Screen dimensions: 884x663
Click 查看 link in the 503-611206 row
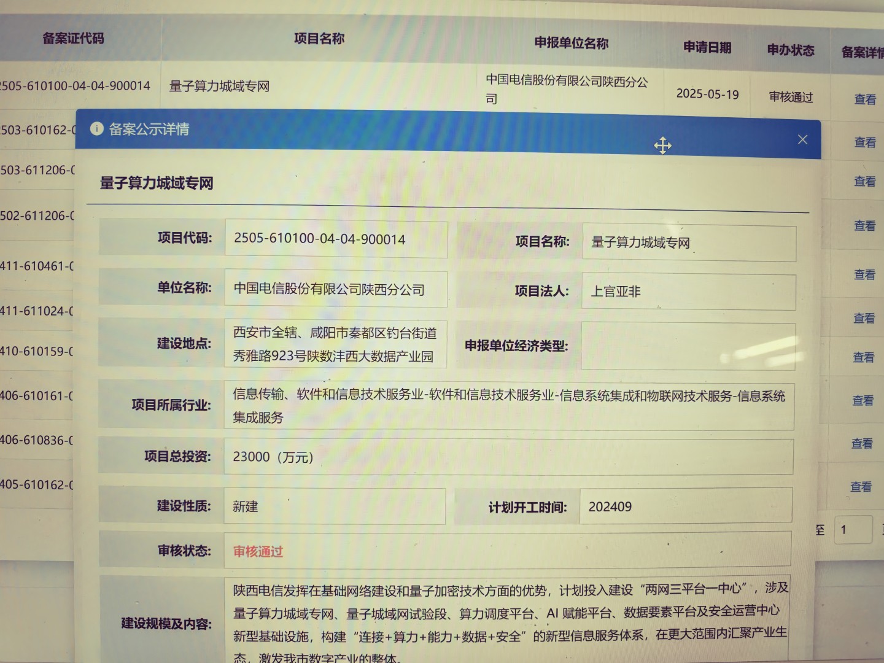pyautogui.click(x=864, y=181)
